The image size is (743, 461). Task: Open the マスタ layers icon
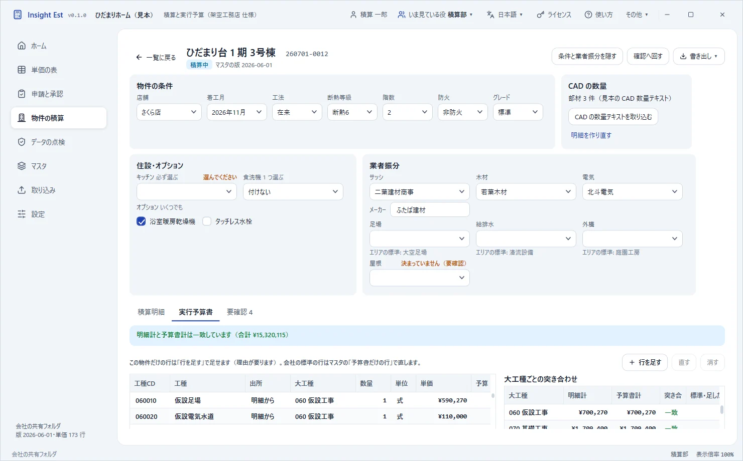click(22, 166)
